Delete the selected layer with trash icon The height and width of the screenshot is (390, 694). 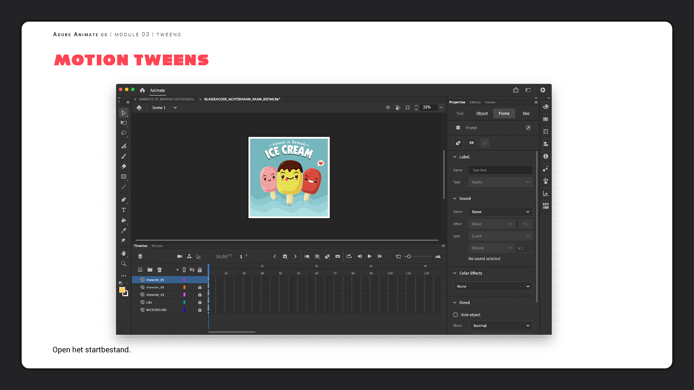pyautogui.click(x=159, y=270)
